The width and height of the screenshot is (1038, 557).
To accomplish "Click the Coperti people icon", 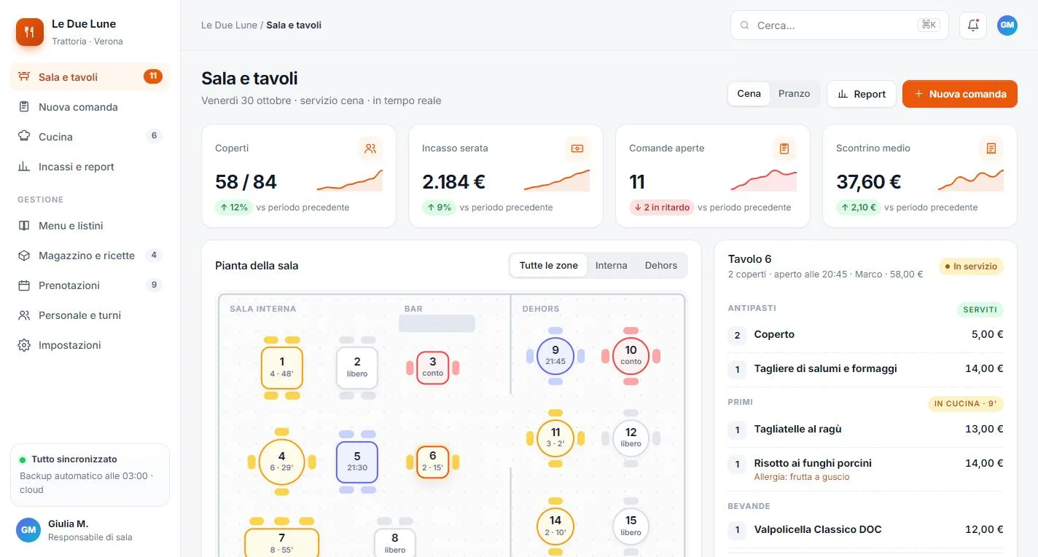I will click(370, 149).
